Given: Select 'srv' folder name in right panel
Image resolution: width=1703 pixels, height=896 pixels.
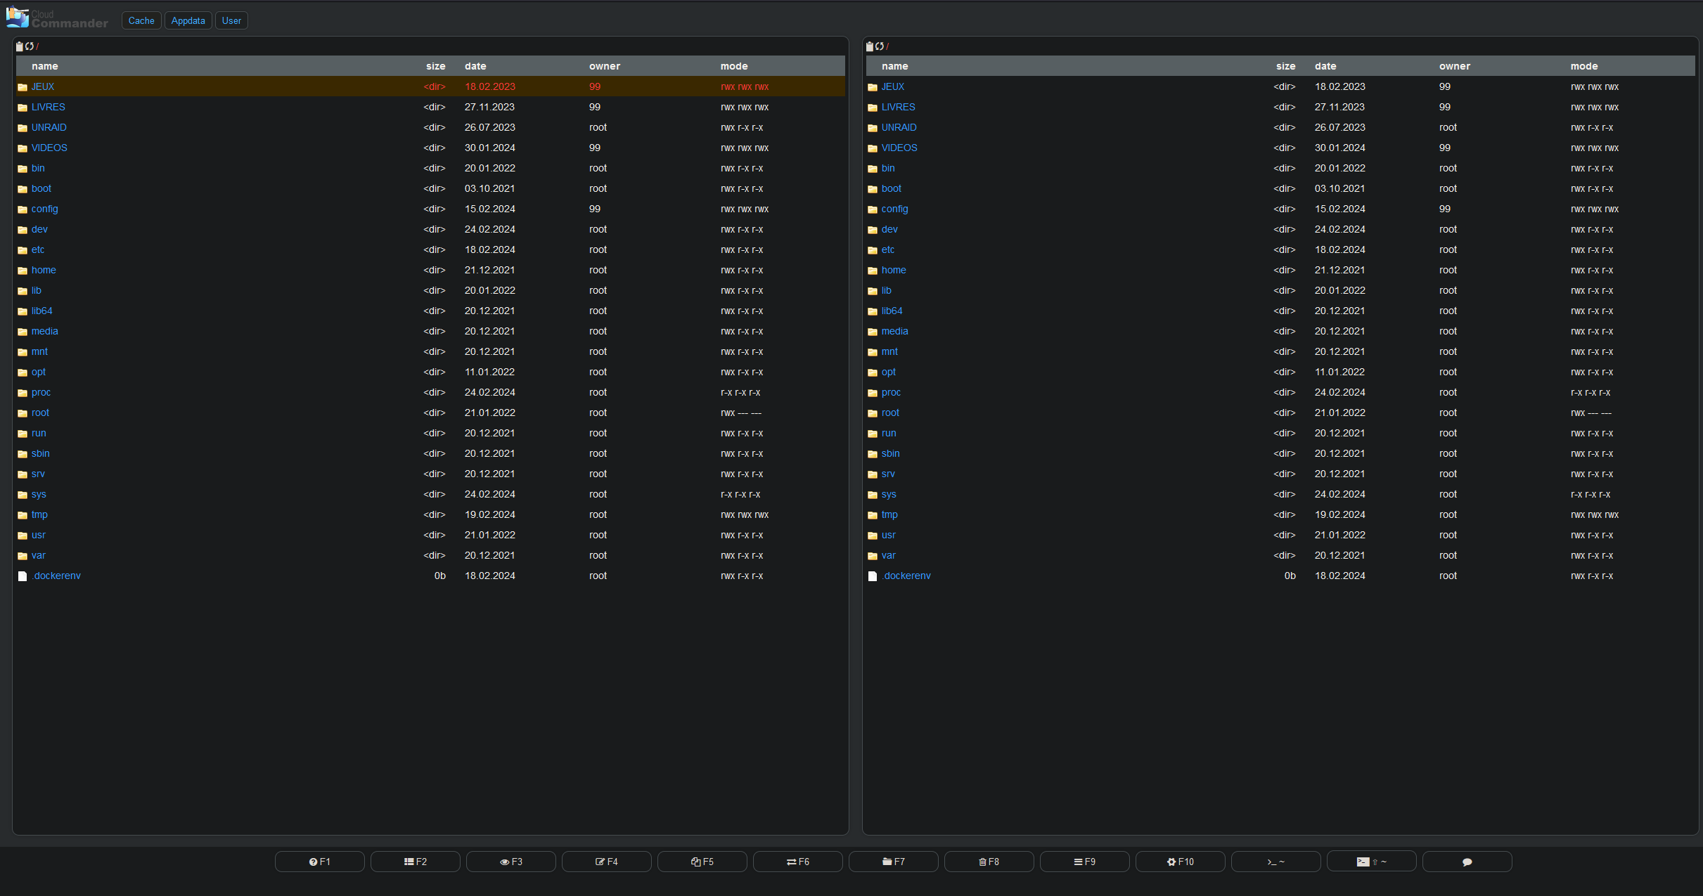Looking at the screenshot, I should 888,474.
